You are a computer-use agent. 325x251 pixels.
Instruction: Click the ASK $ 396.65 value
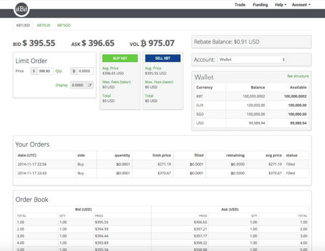[93, 43]
